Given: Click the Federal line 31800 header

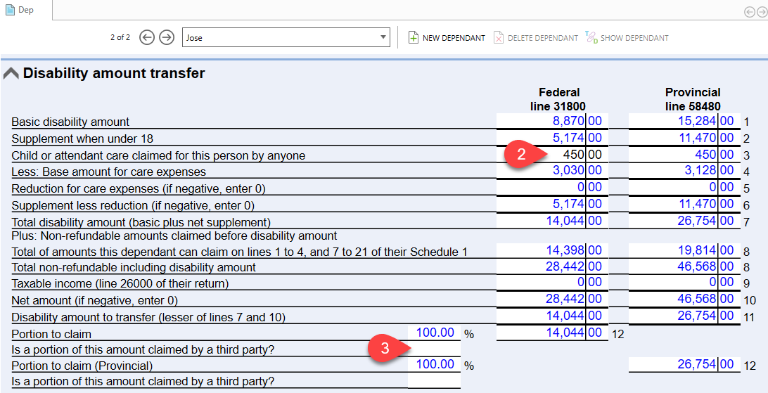Looking at the screenshot, I should pos(558,99).
